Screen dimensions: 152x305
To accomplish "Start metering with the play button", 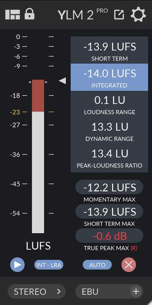I will [17, 265].
